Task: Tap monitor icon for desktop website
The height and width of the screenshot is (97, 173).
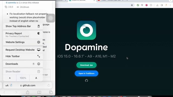Action: click(39, 50)
